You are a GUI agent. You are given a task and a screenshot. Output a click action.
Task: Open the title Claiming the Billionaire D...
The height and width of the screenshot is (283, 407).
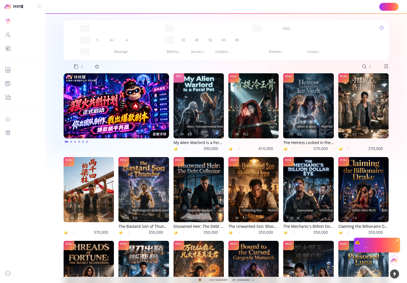click(363, 226)
